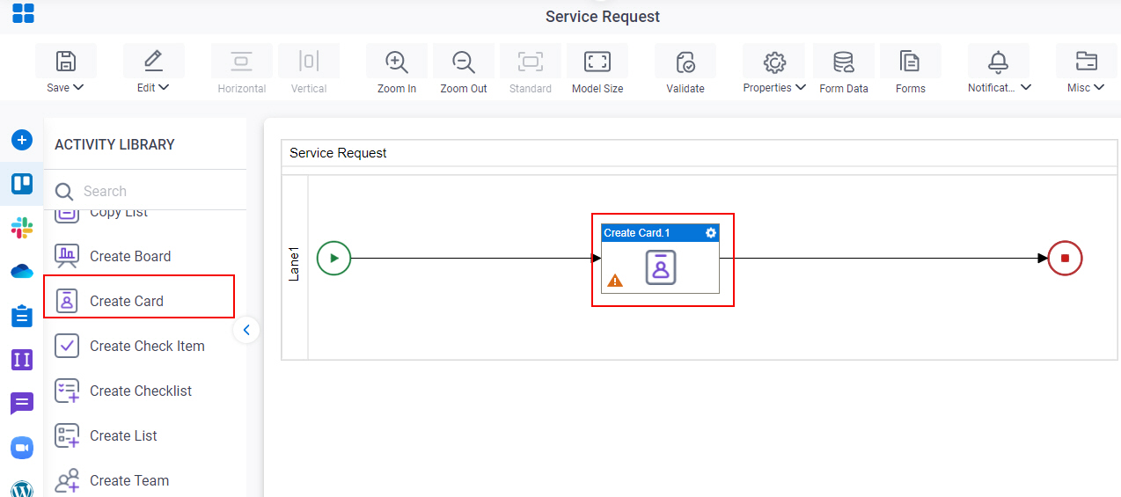The height and width of the screenshot is (497, 1121).
Task: Open the Forms icon
Action: [x=911, y=62]
